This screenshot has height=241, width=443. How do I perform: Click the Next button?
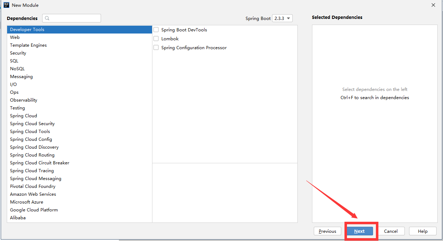tap(359, 231)
